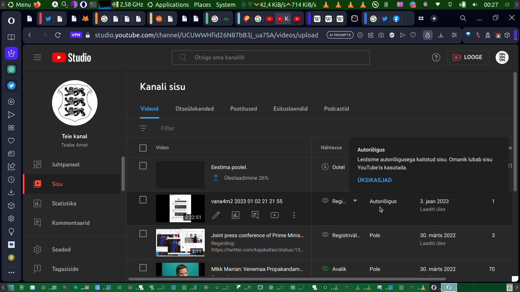Switch to the Otseülekanded tab
The image size is (520, 292).
195,109
